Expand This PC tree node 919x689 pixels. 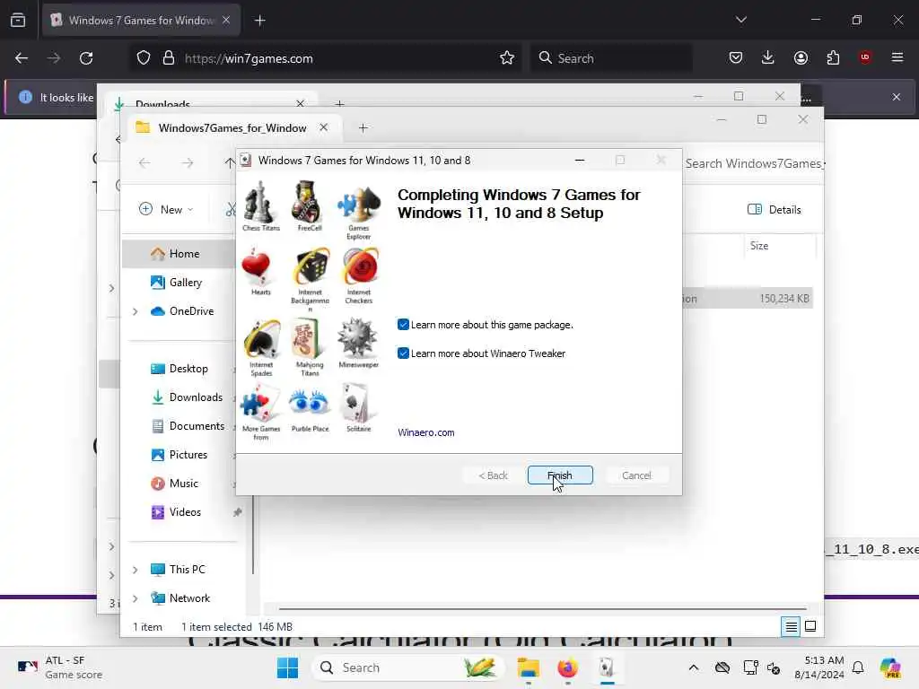(x=136, y=570)
